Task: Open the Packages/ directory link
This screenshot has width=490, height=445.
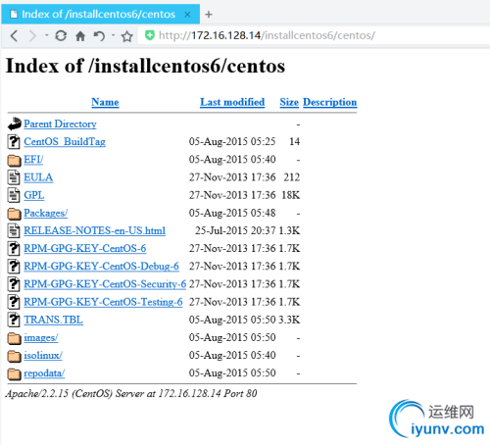Action: 46,213
